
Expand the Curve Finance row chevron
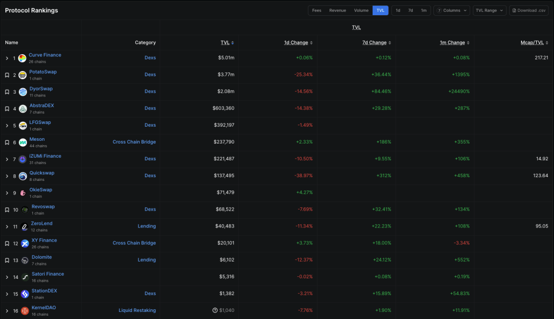click(x=6, y=57)
